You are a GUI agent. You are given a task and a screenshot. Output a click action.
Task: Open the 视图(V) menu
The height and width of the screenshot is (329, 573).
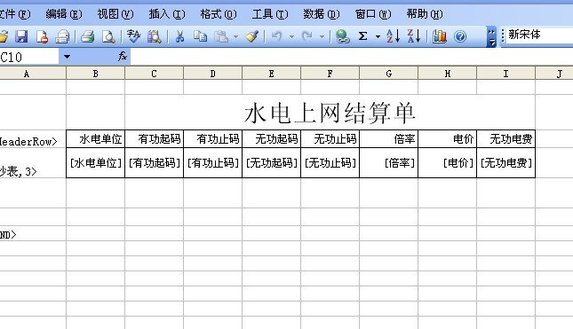click(x=115, y=14)
